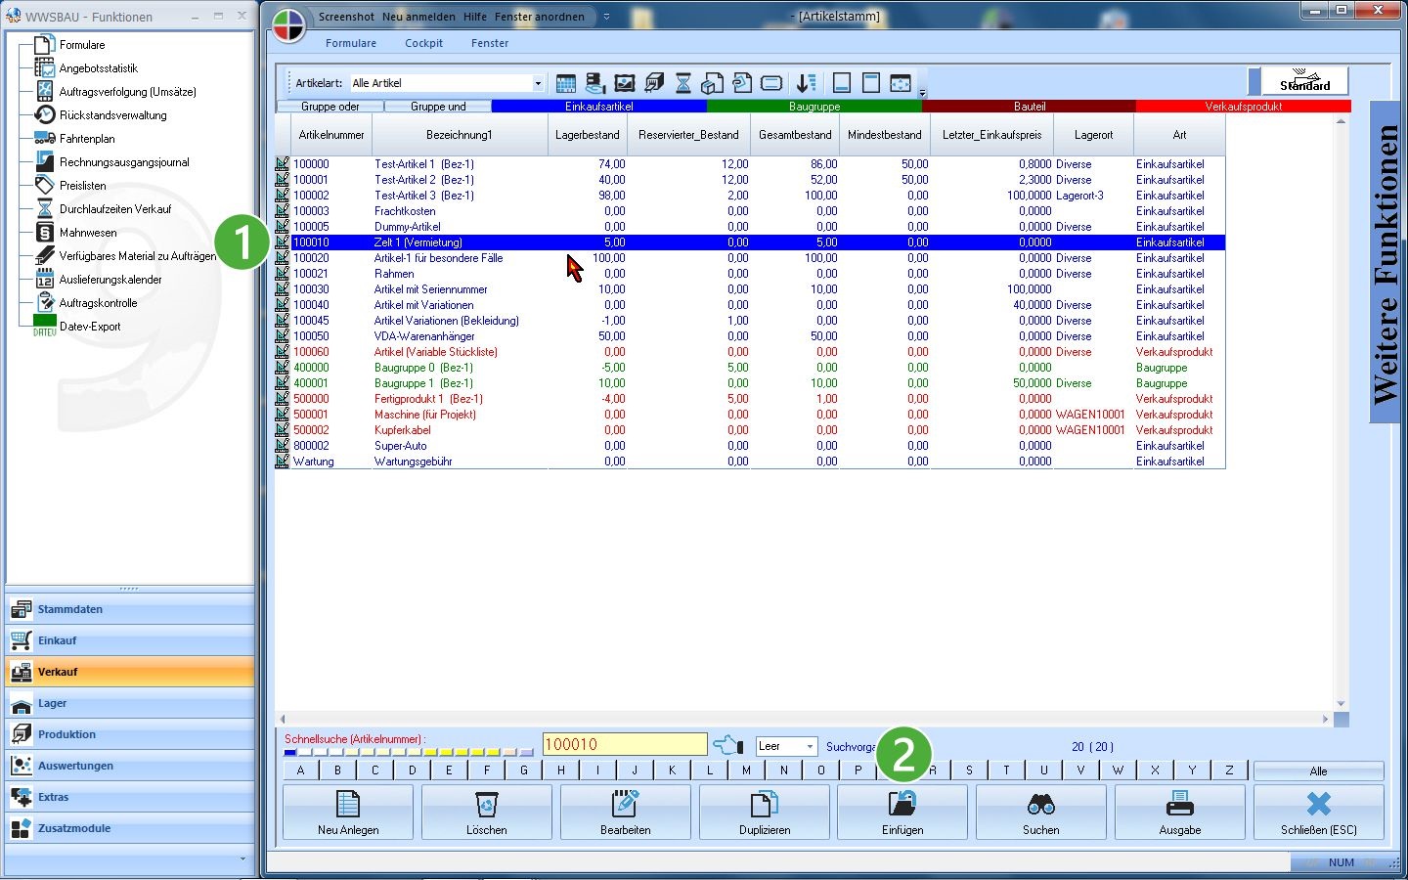Open the Fenster menu
The width and height of the screenshot is (1408, 880).
click(x=490, y=43)
